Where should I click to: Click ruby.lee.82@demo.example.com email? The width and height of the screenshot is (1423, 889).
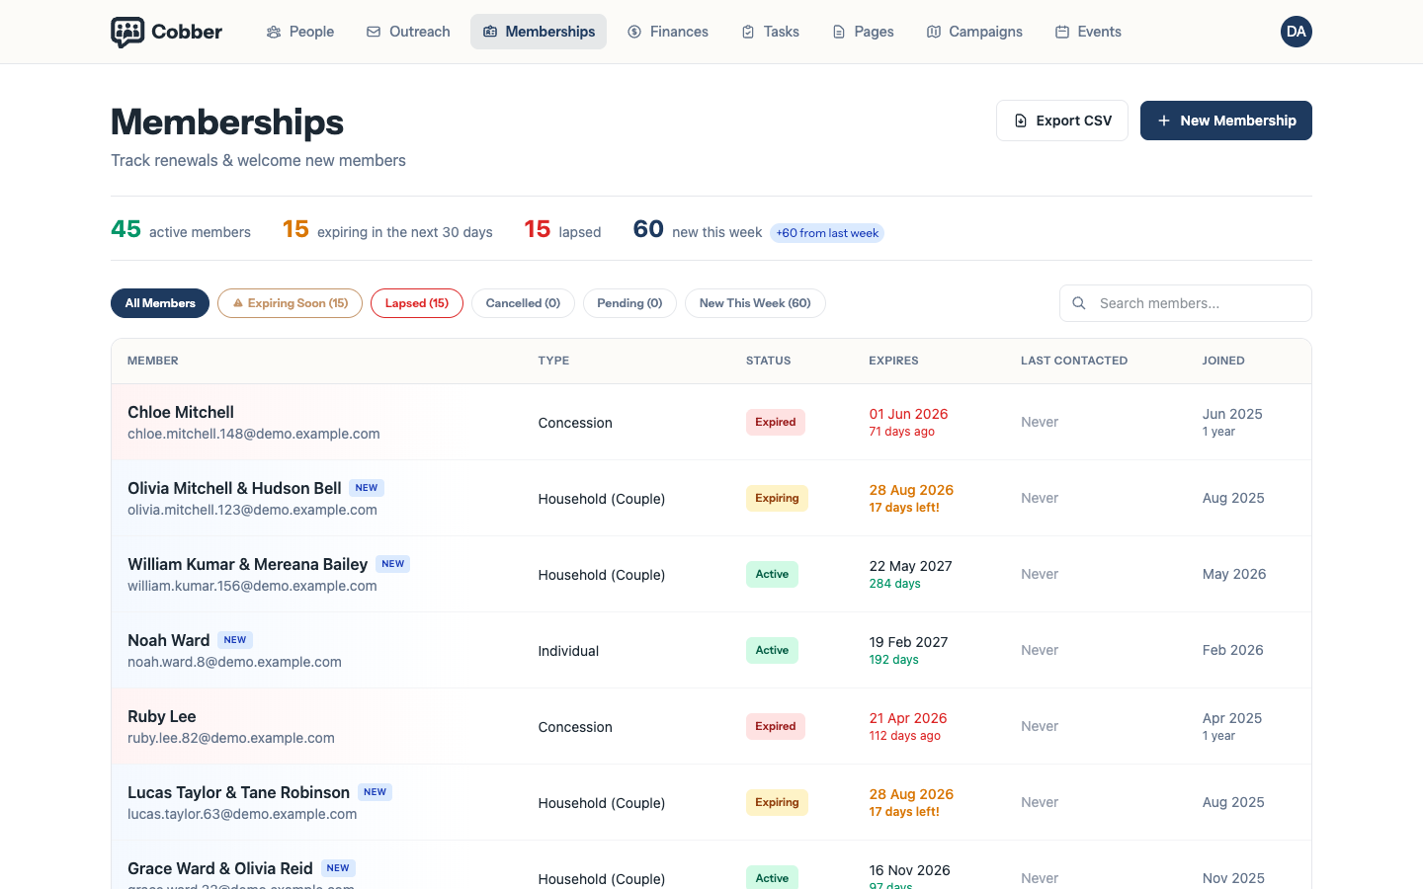pyautogui.click(x=231, y=738)
